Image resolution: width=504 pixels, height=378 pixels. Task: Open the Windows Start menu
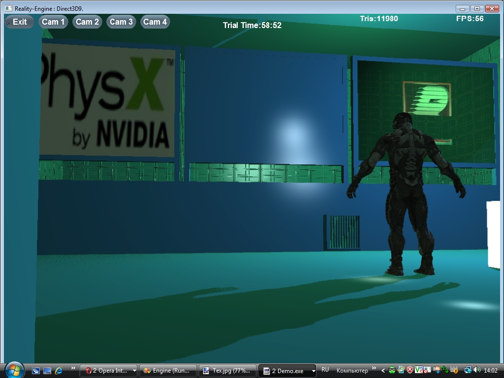click(14, 370)
